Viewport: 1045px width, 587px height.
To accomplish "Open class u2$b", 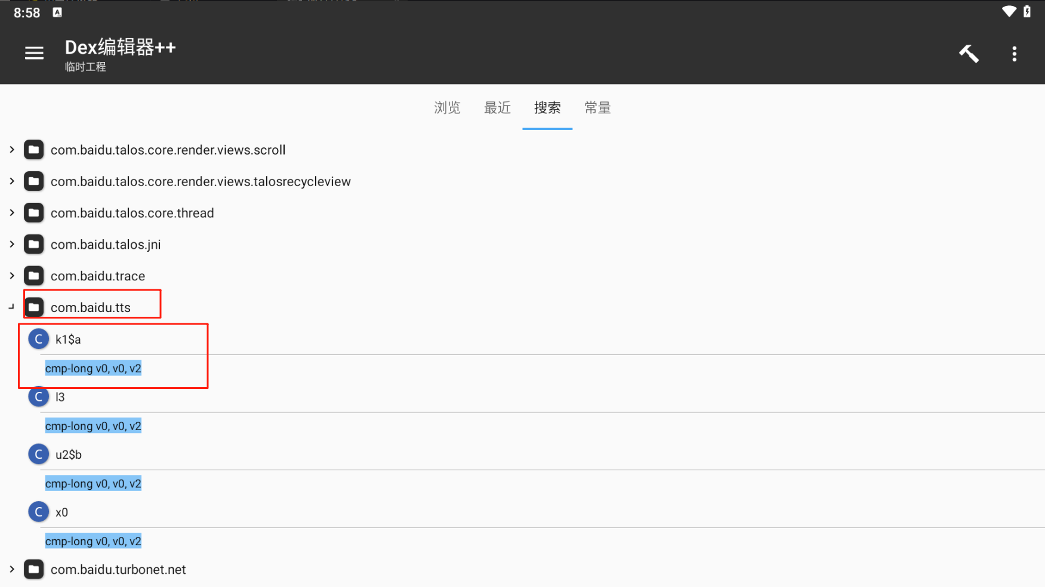I will click(x=69, y=455).
